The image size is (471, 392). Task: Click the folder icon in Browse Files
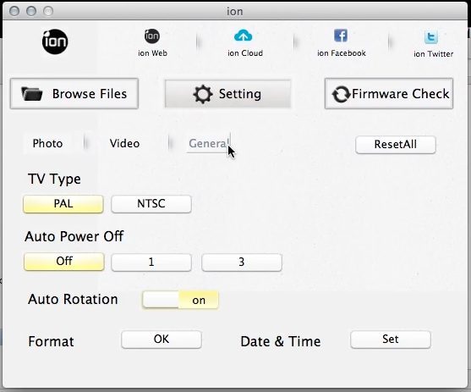point(32,94)
